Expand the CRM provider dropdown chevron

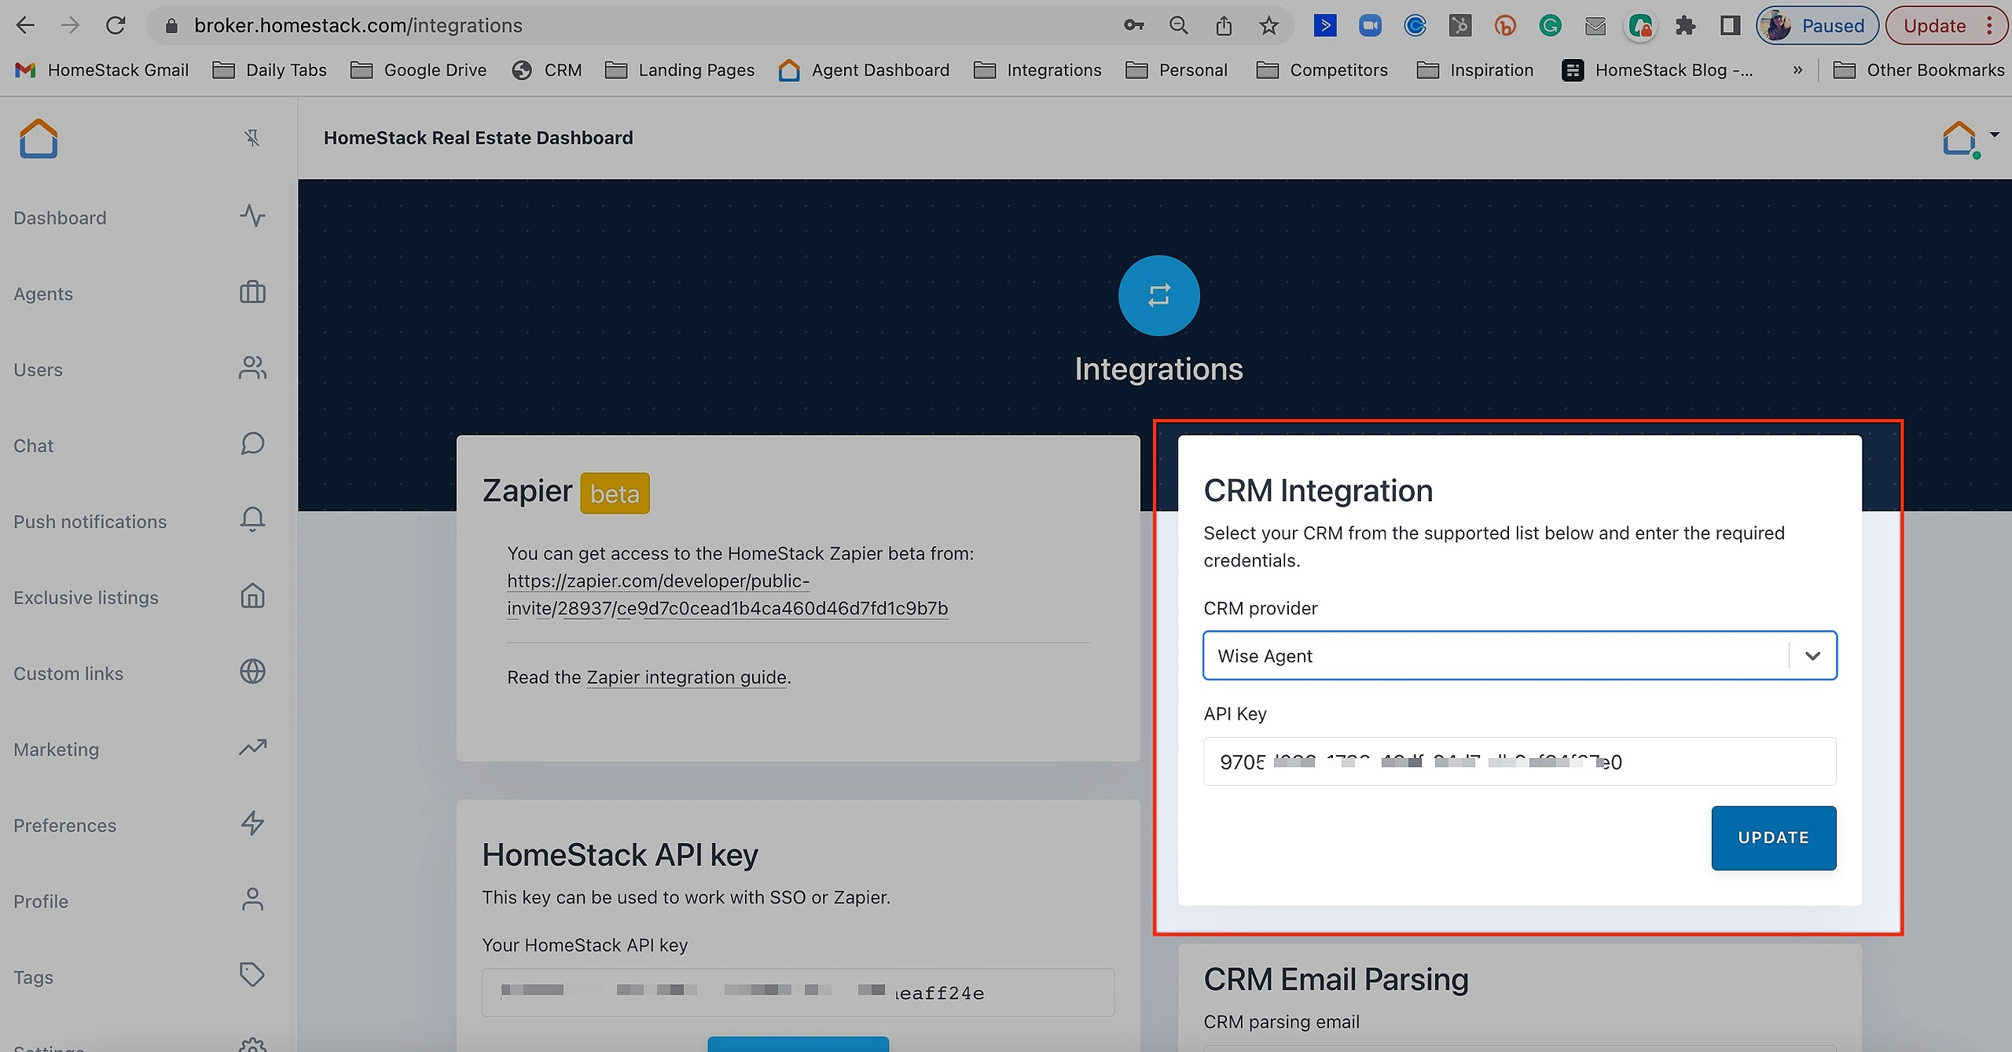point(1812,656)
